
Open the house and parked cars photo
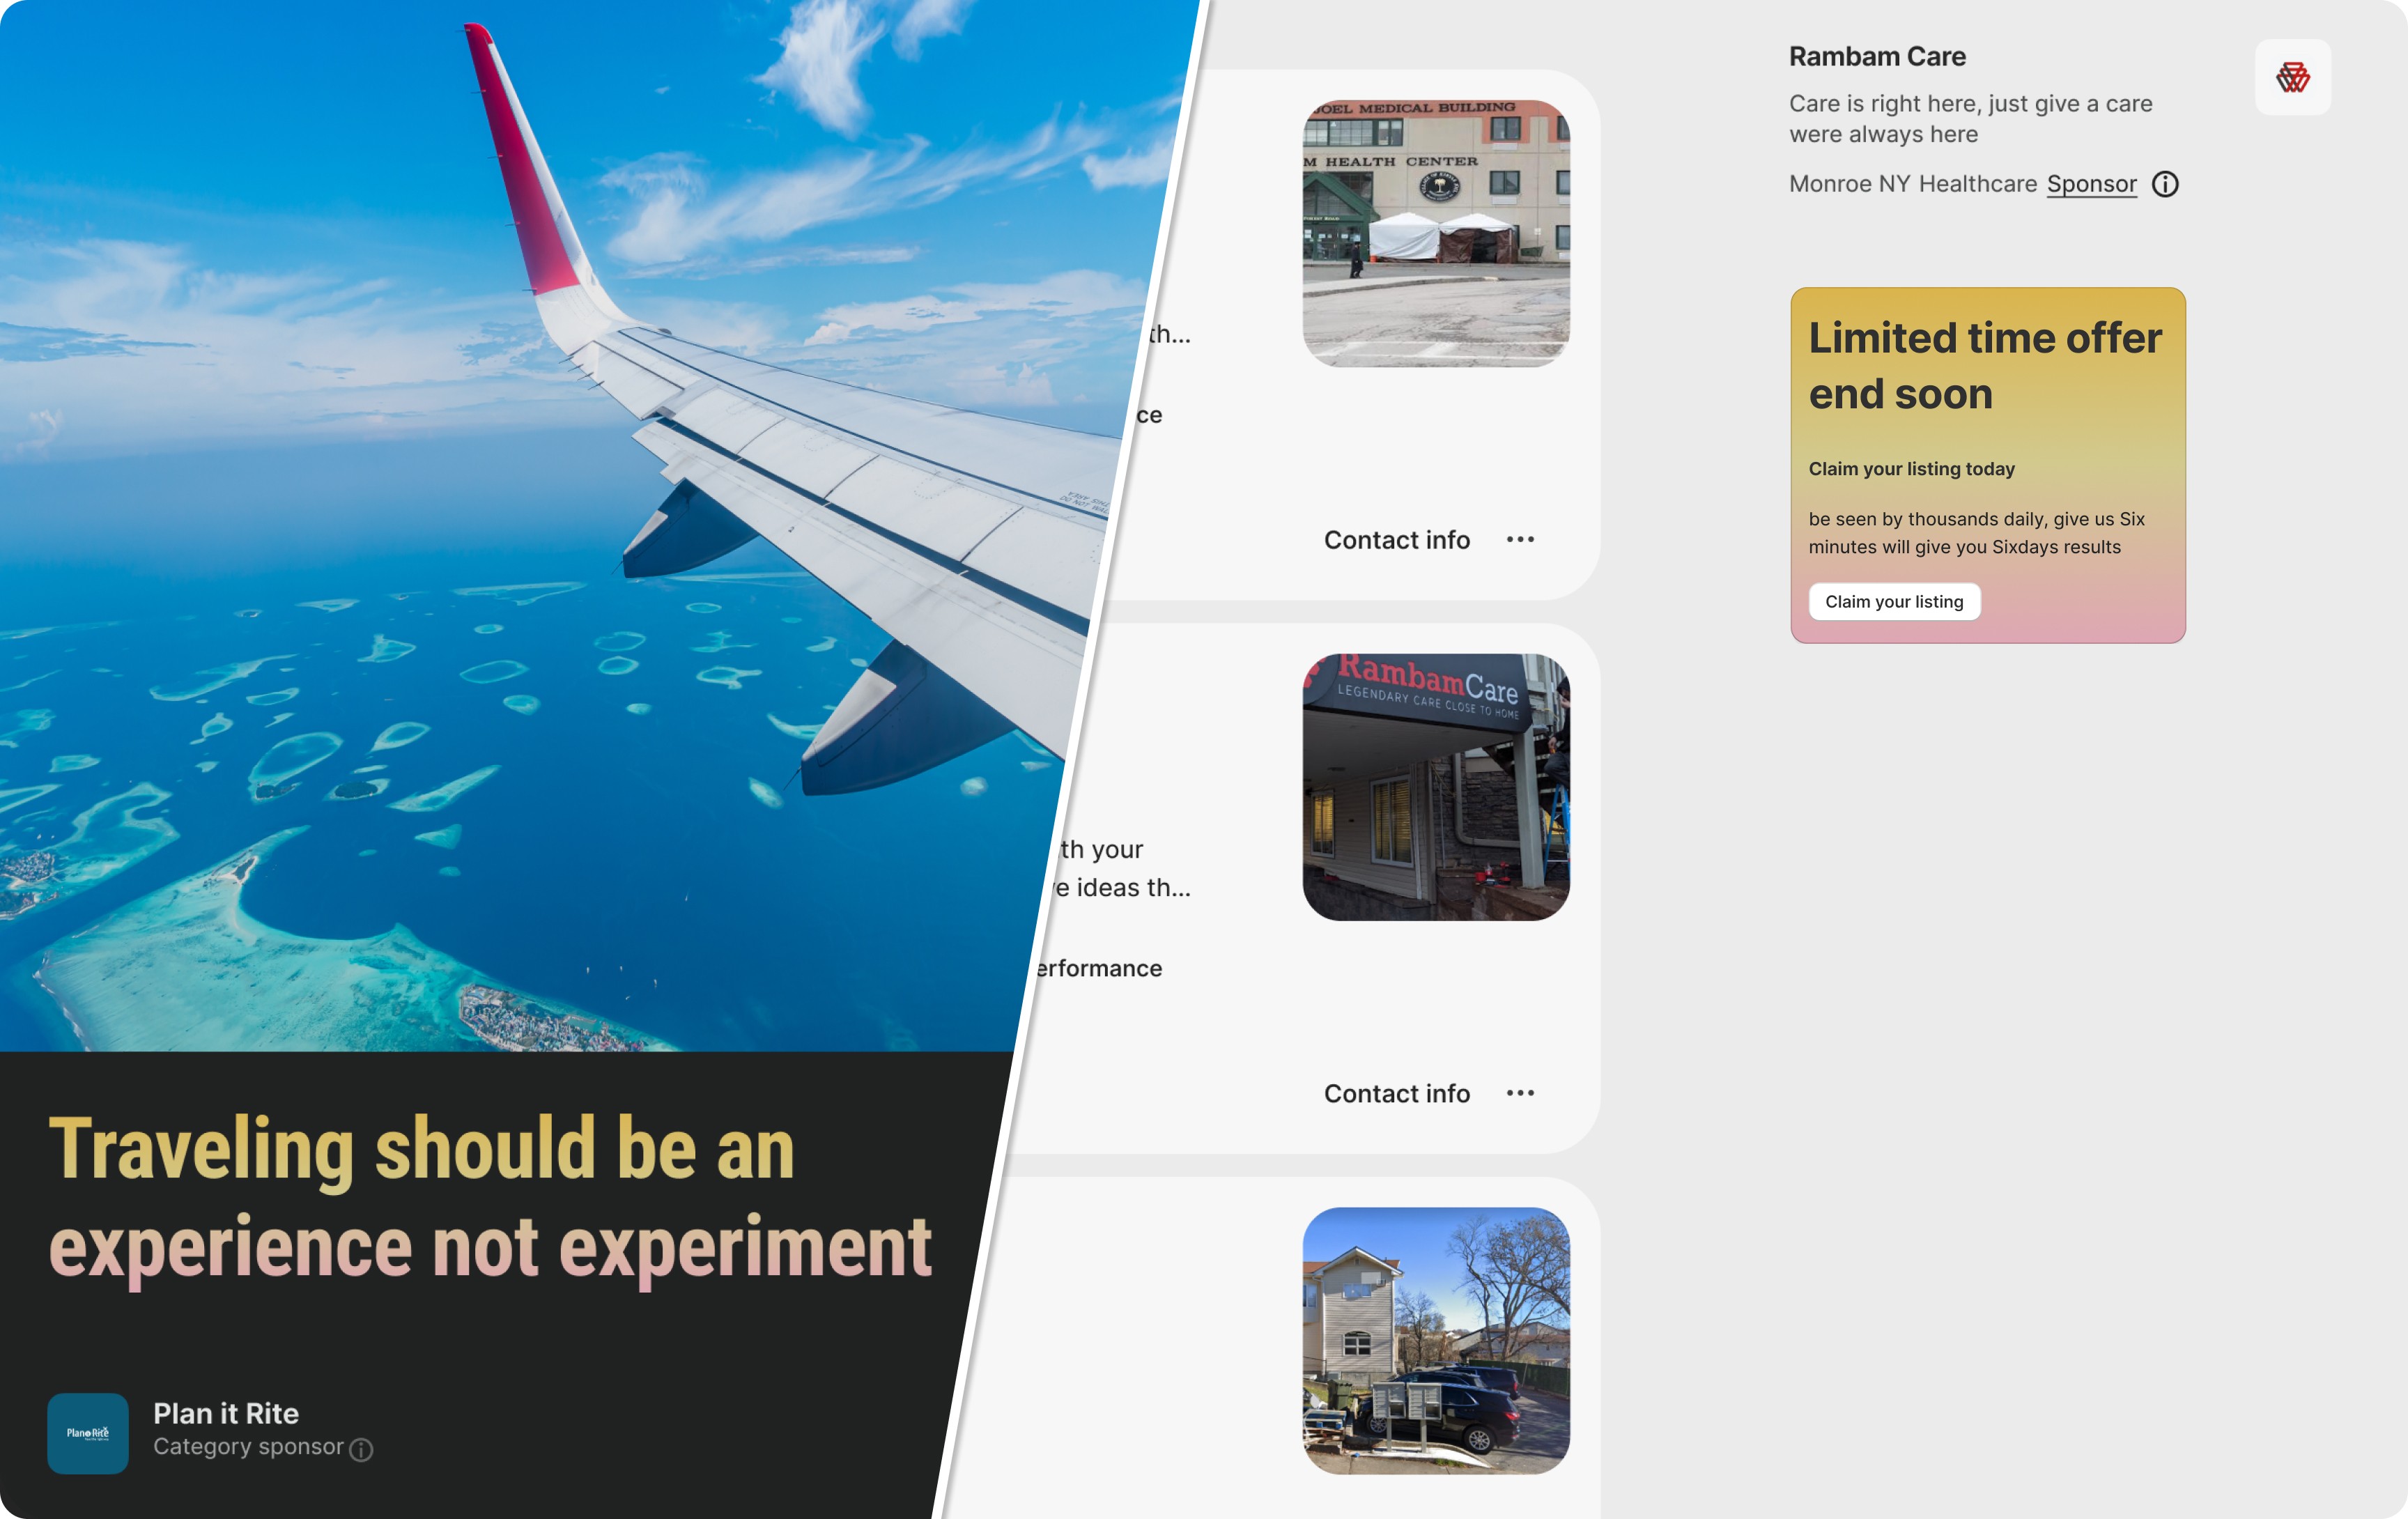[1436, 1340]
